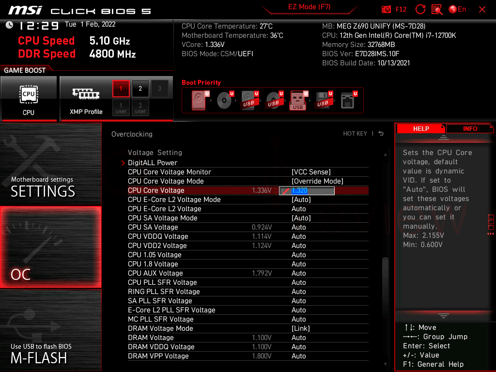Select the CPU VDD2 Voltage row
Screen dimensions: 496x372
(248, 246)
